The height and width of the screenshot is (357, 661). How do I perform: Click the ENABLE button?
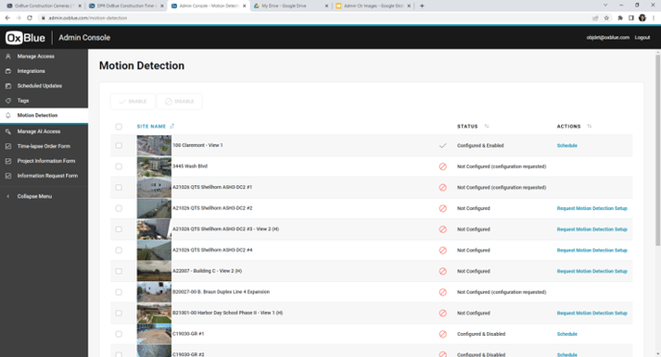tap(133, 102)
